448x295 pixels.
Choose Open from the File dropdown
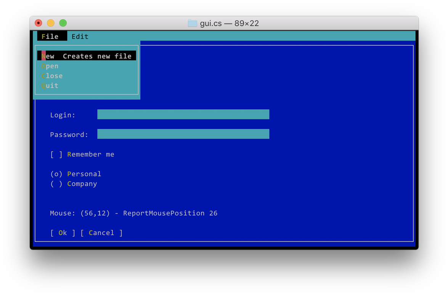pos(50,66)
